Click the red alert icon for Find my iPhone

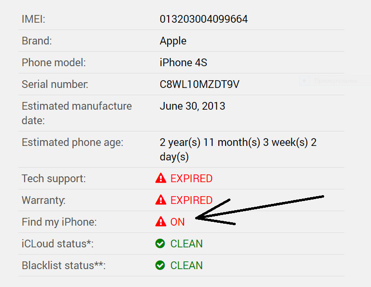click(x=160, y=222)
